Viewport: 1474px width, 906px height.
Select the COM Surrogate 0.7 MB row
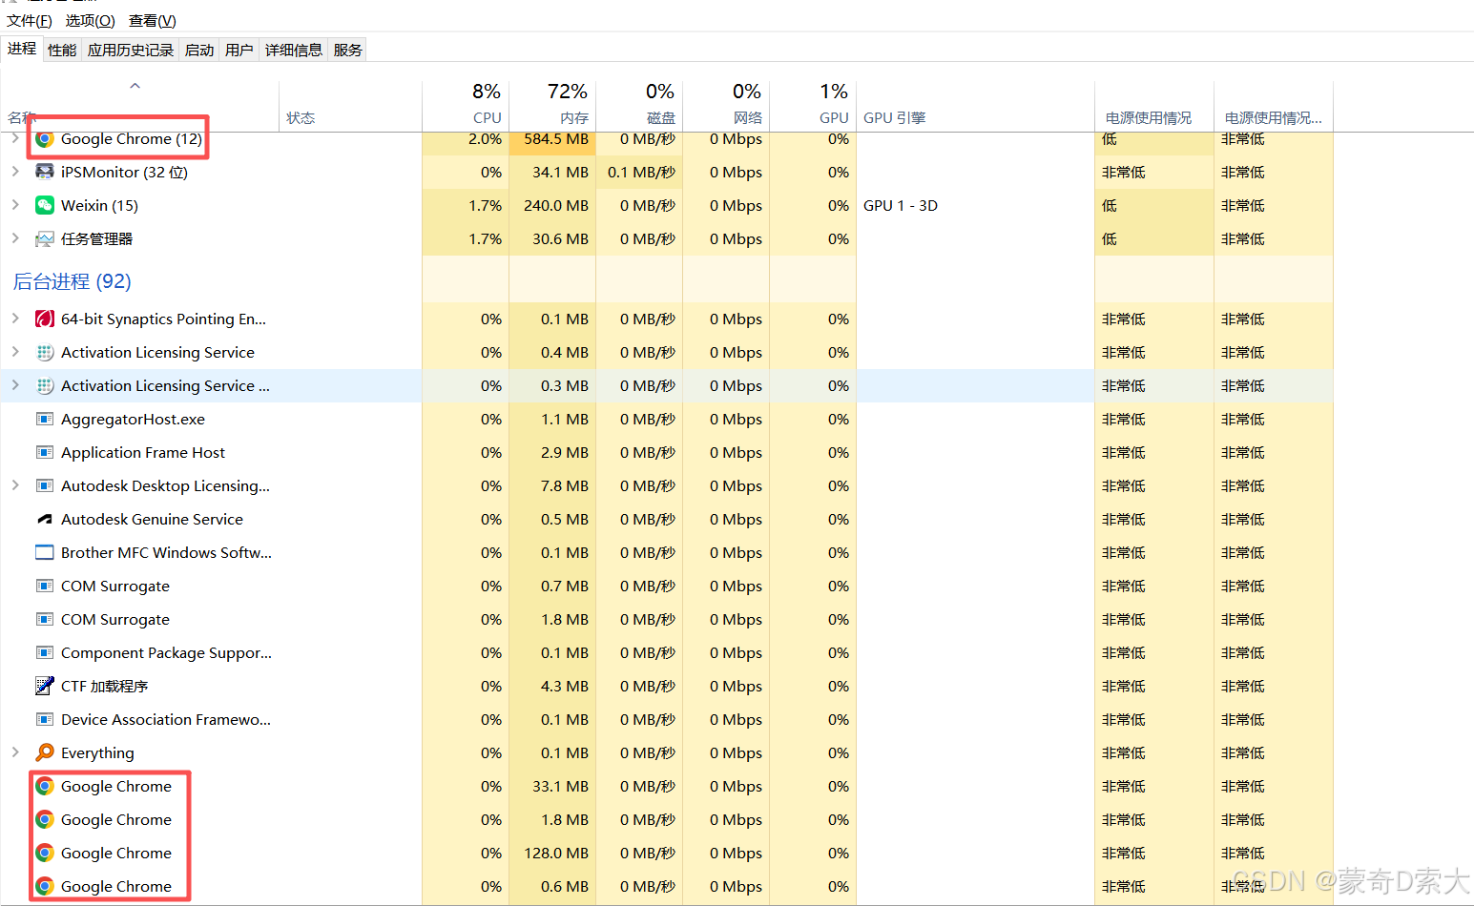point(667,586)
